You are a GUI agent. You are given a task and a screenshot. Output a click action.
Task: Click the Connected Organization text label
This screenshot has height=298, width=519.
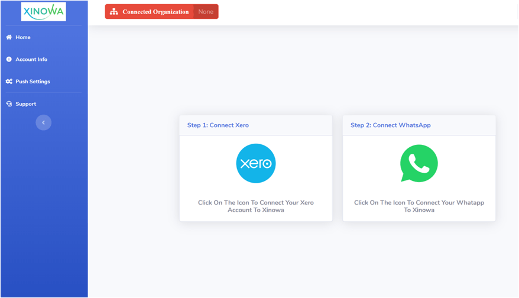(x=155, y=12)
